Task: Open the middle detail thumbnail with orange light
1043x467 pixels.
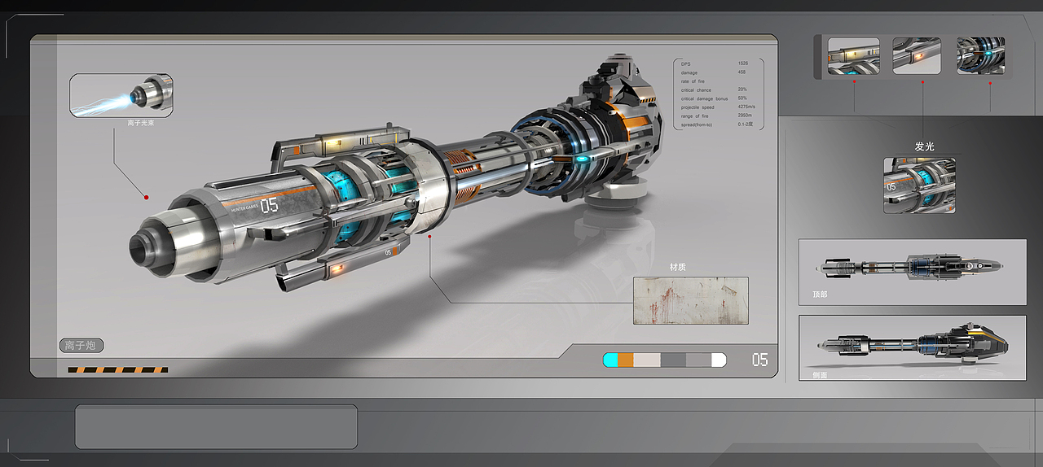Action: [917, 56]
